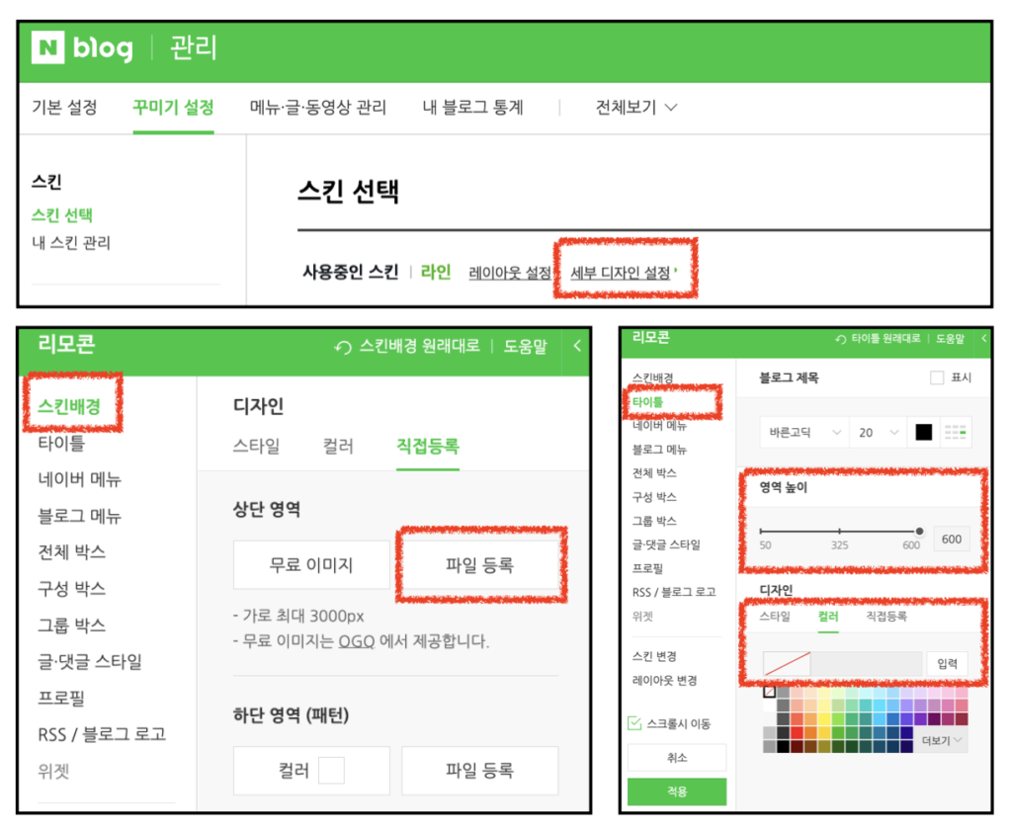Image resolution: width=1012 pixels, height=833 pixels.
Task: Click the 영역 높이 slider handle
Action: coord(919,532)
